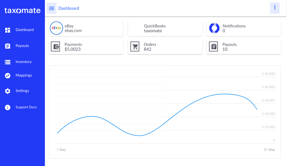This screenshot has width=287, height=166.
Task: Open the Support Docs link
Action: (x=26, y=107)
